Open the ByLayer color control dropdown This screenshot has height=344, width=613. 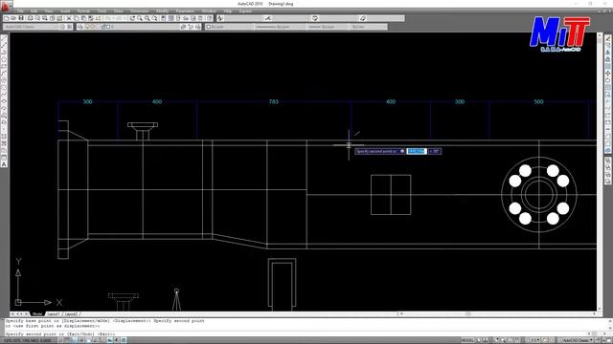pos(229,27)
